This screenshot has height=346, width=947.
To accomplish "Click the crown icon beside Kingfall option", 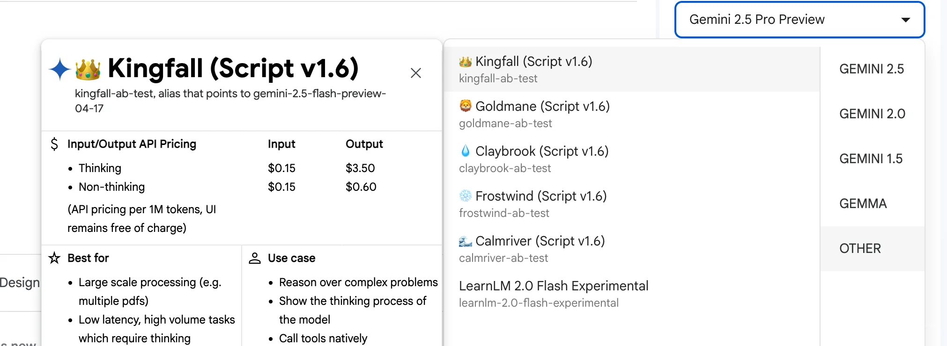I will pyautogui.click(x=465, y=61).
